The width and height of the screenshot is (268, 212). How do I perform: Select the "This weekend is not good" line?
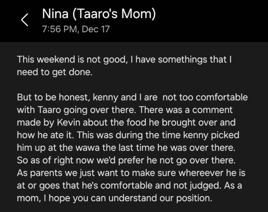coord(71,59)
